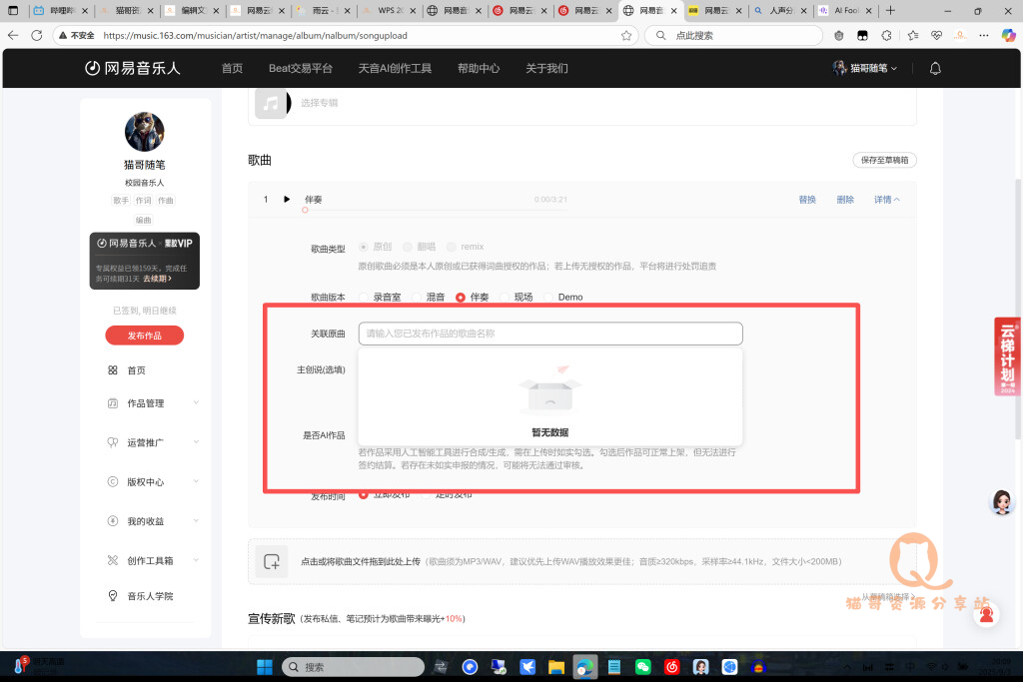Screen dimensions: 1023x682
Task: Click 删除 for track 1
Action: point(845,200)
